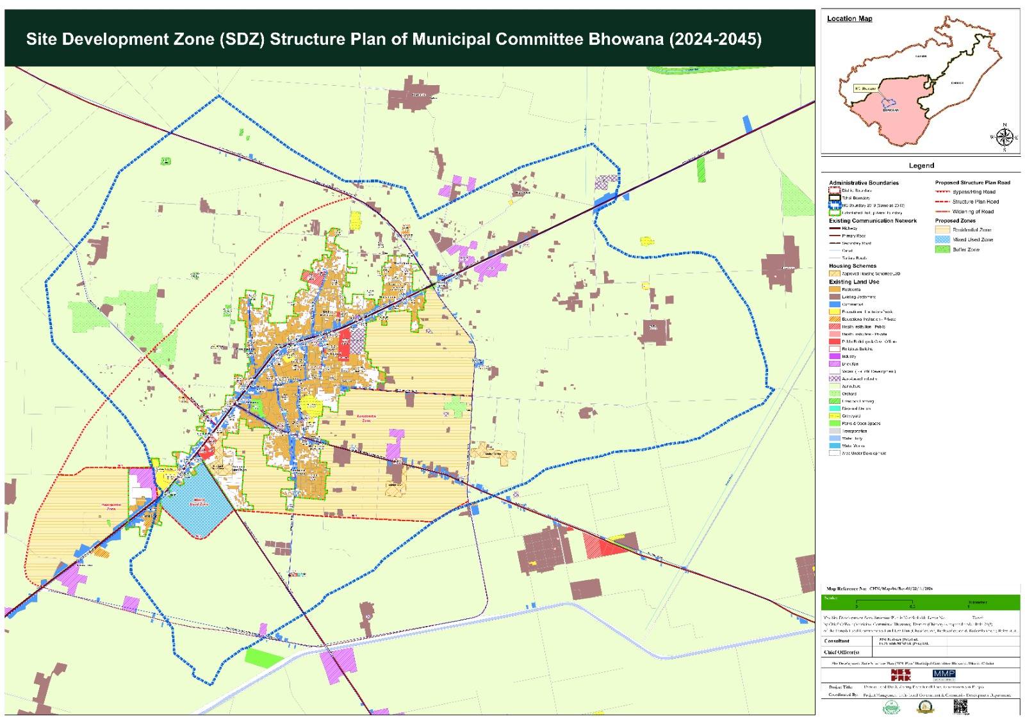The image size is (1025, 724).
Task: Click the 'Project Title' label
Action: pyautogui.click(x=840, y=687)
